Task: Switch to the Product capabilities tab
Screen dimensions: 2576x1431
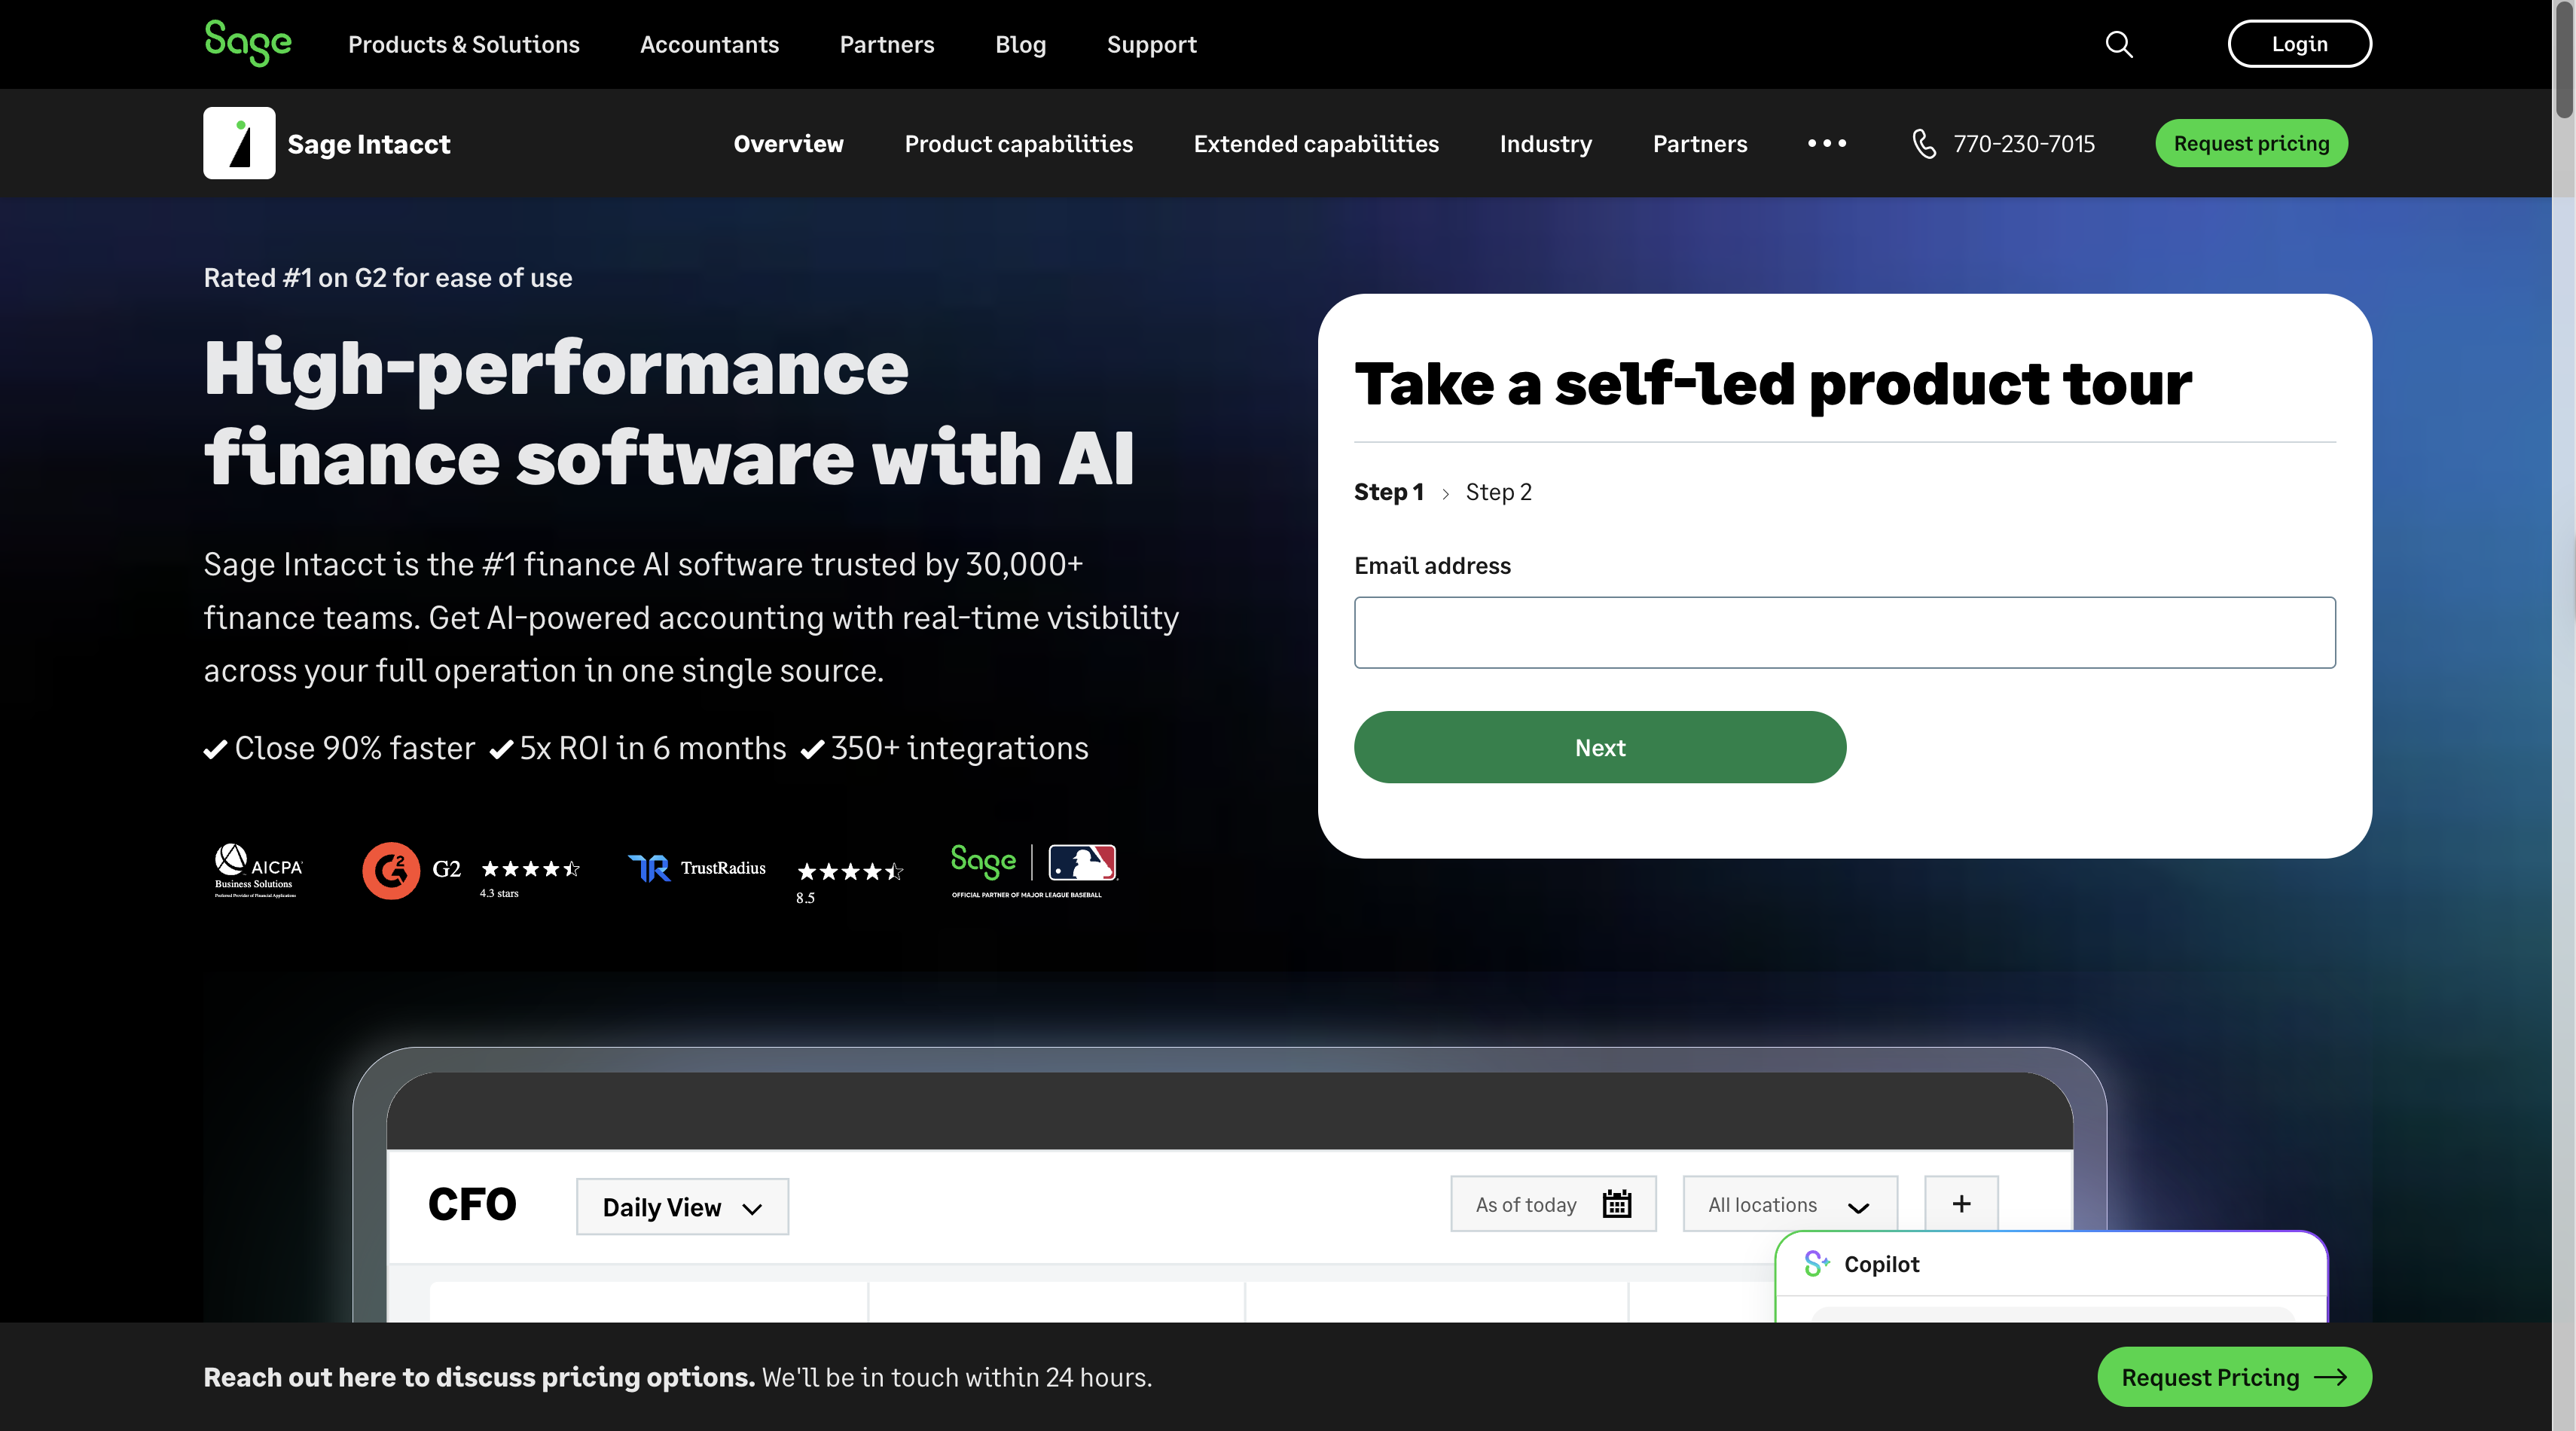Action: coord(1019,143)
